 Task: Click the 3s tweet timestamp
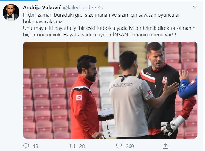100,8
